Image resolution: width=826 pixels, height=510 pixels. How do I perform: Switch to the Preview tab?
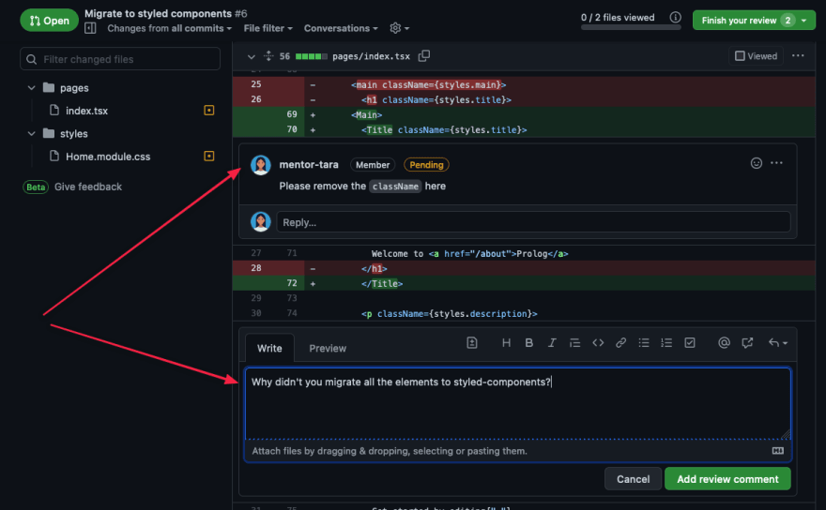tap(328, 348)
